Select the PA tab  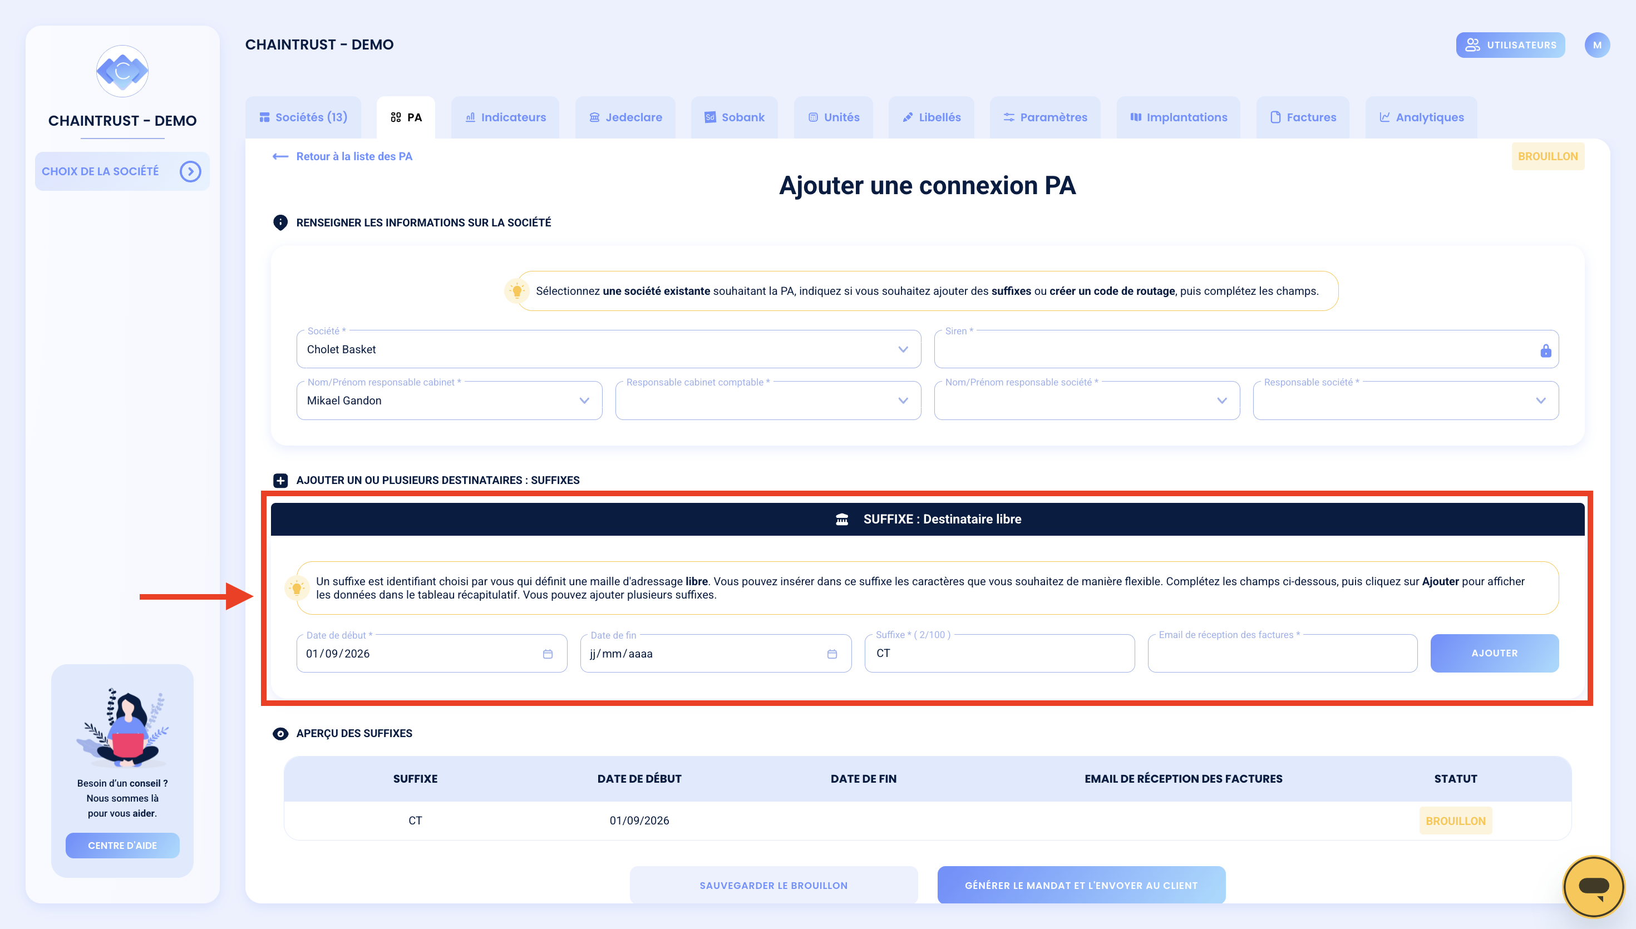tap(406, 117)
